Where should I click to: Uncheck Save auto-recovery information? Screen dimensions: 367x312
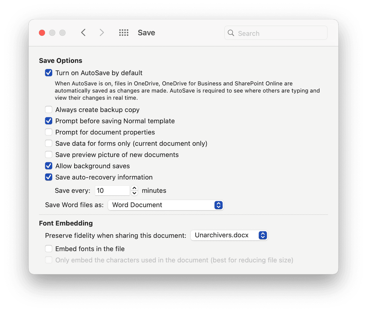point(49,177)
